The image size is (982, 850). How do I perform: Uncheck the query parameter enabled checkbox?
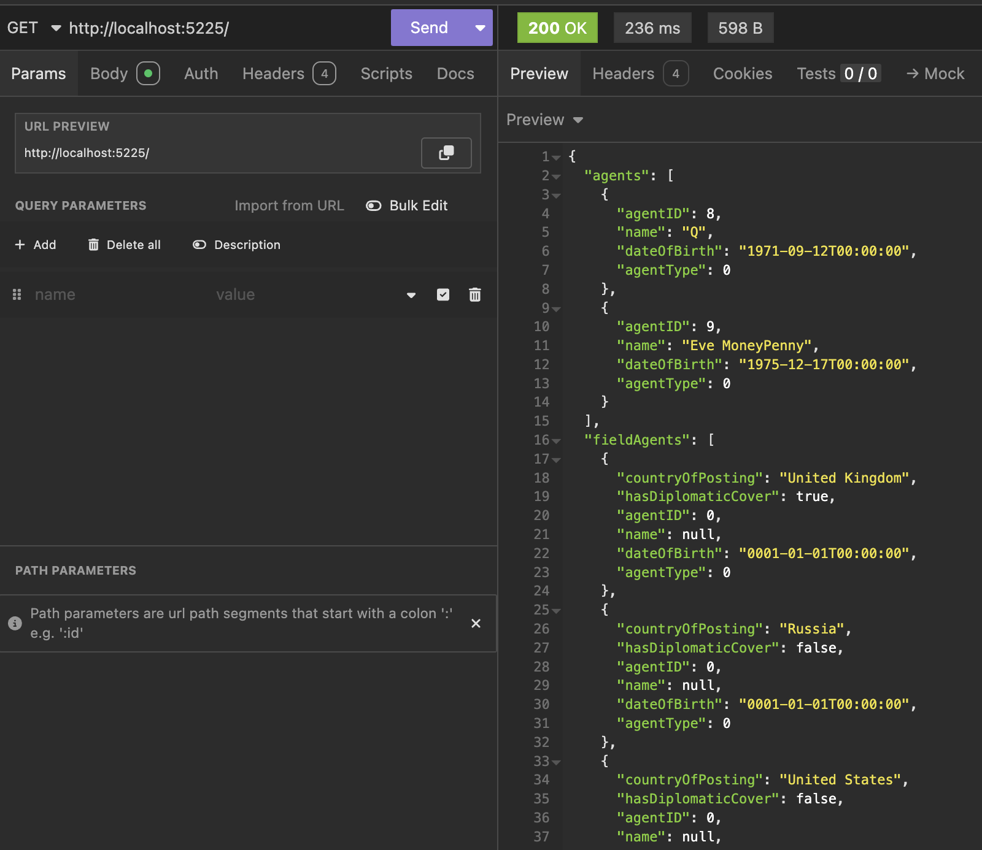(x=443, y=295)
